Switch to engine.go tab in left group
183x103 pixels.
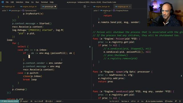pyautogui.click(x=8, y=7)
